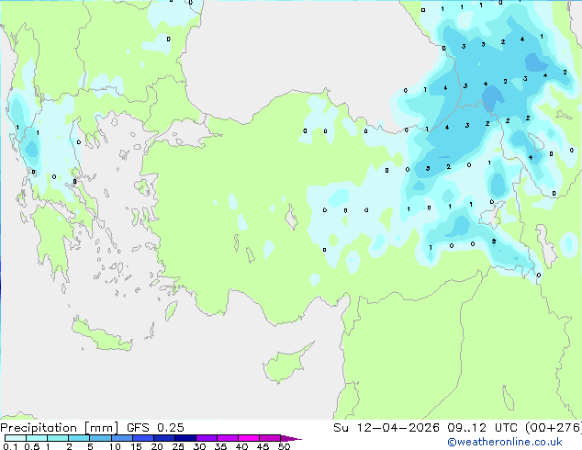Image resolution: width=582 pixels, height=450 pixels.
Task: Click the 15–20 mm blue swatch
Action: tap(143, 438)
